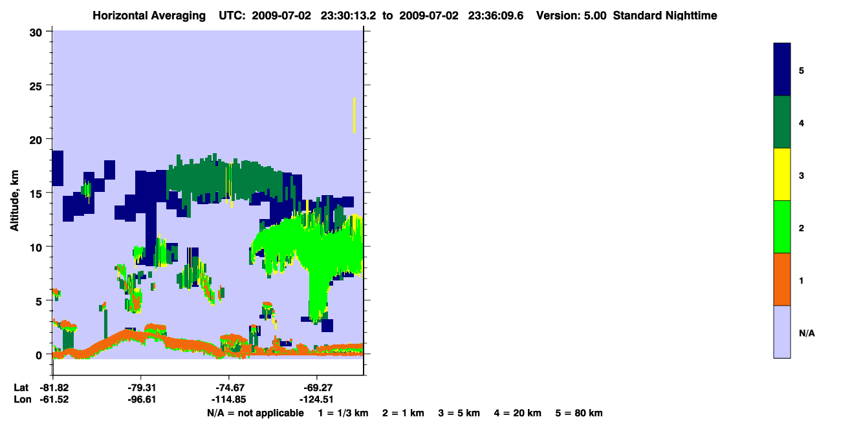Click the altitude tick label 15
Image resolution: width=841 pixels, height=431 pixels.
(x=36, y=193)
